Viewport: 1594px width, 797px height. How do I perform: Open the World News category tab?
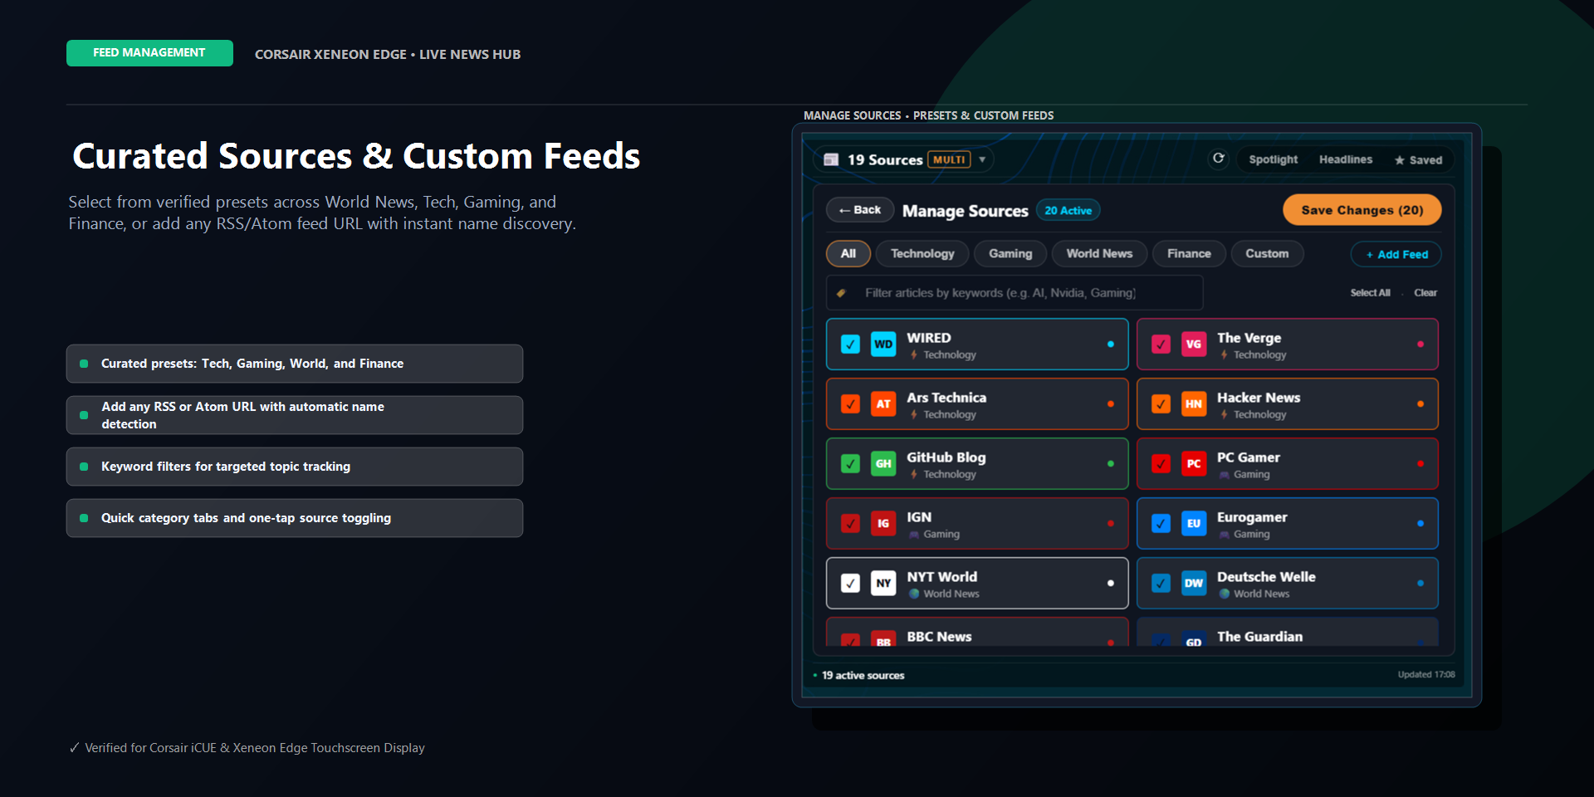tap(1099, 253)
